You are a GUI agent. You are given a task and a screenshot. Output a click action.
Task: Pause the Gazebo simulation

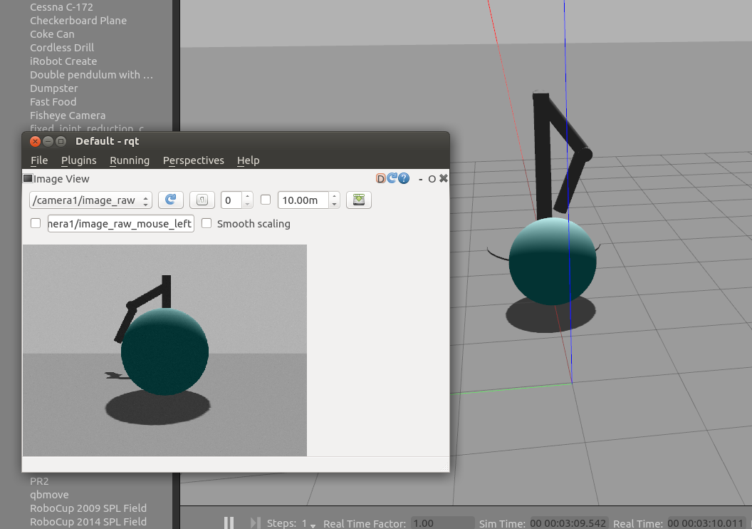pos(229,523)
